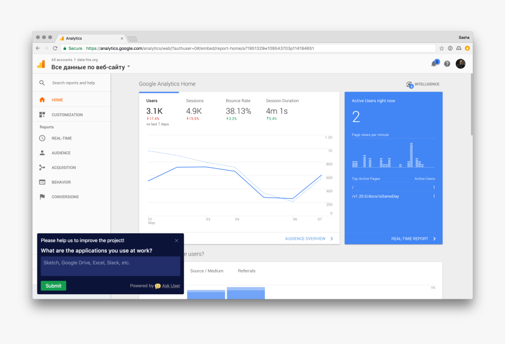Switch to the Source / Medium tab
This screenshot has height=344, width=505.
click(x=207, y=271)
